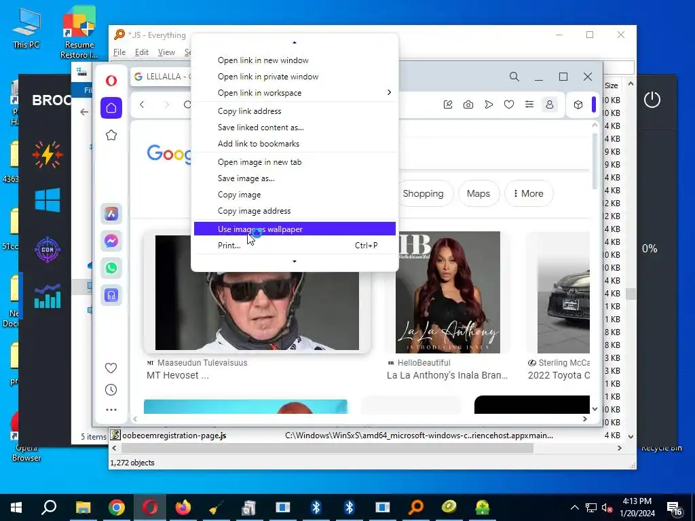The width and height of the screenshot is (695, 521).
Task: Open the heart pinboards icon at sidebar bottom
Action: [x=111, y=368]
